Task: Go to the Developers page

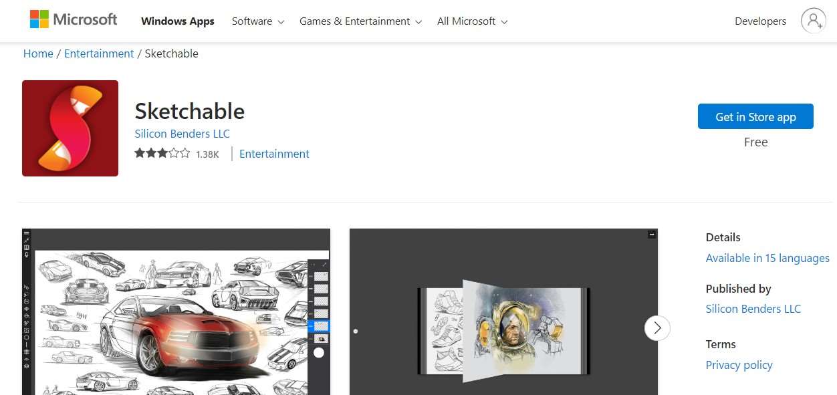Action: coord(760,21)
